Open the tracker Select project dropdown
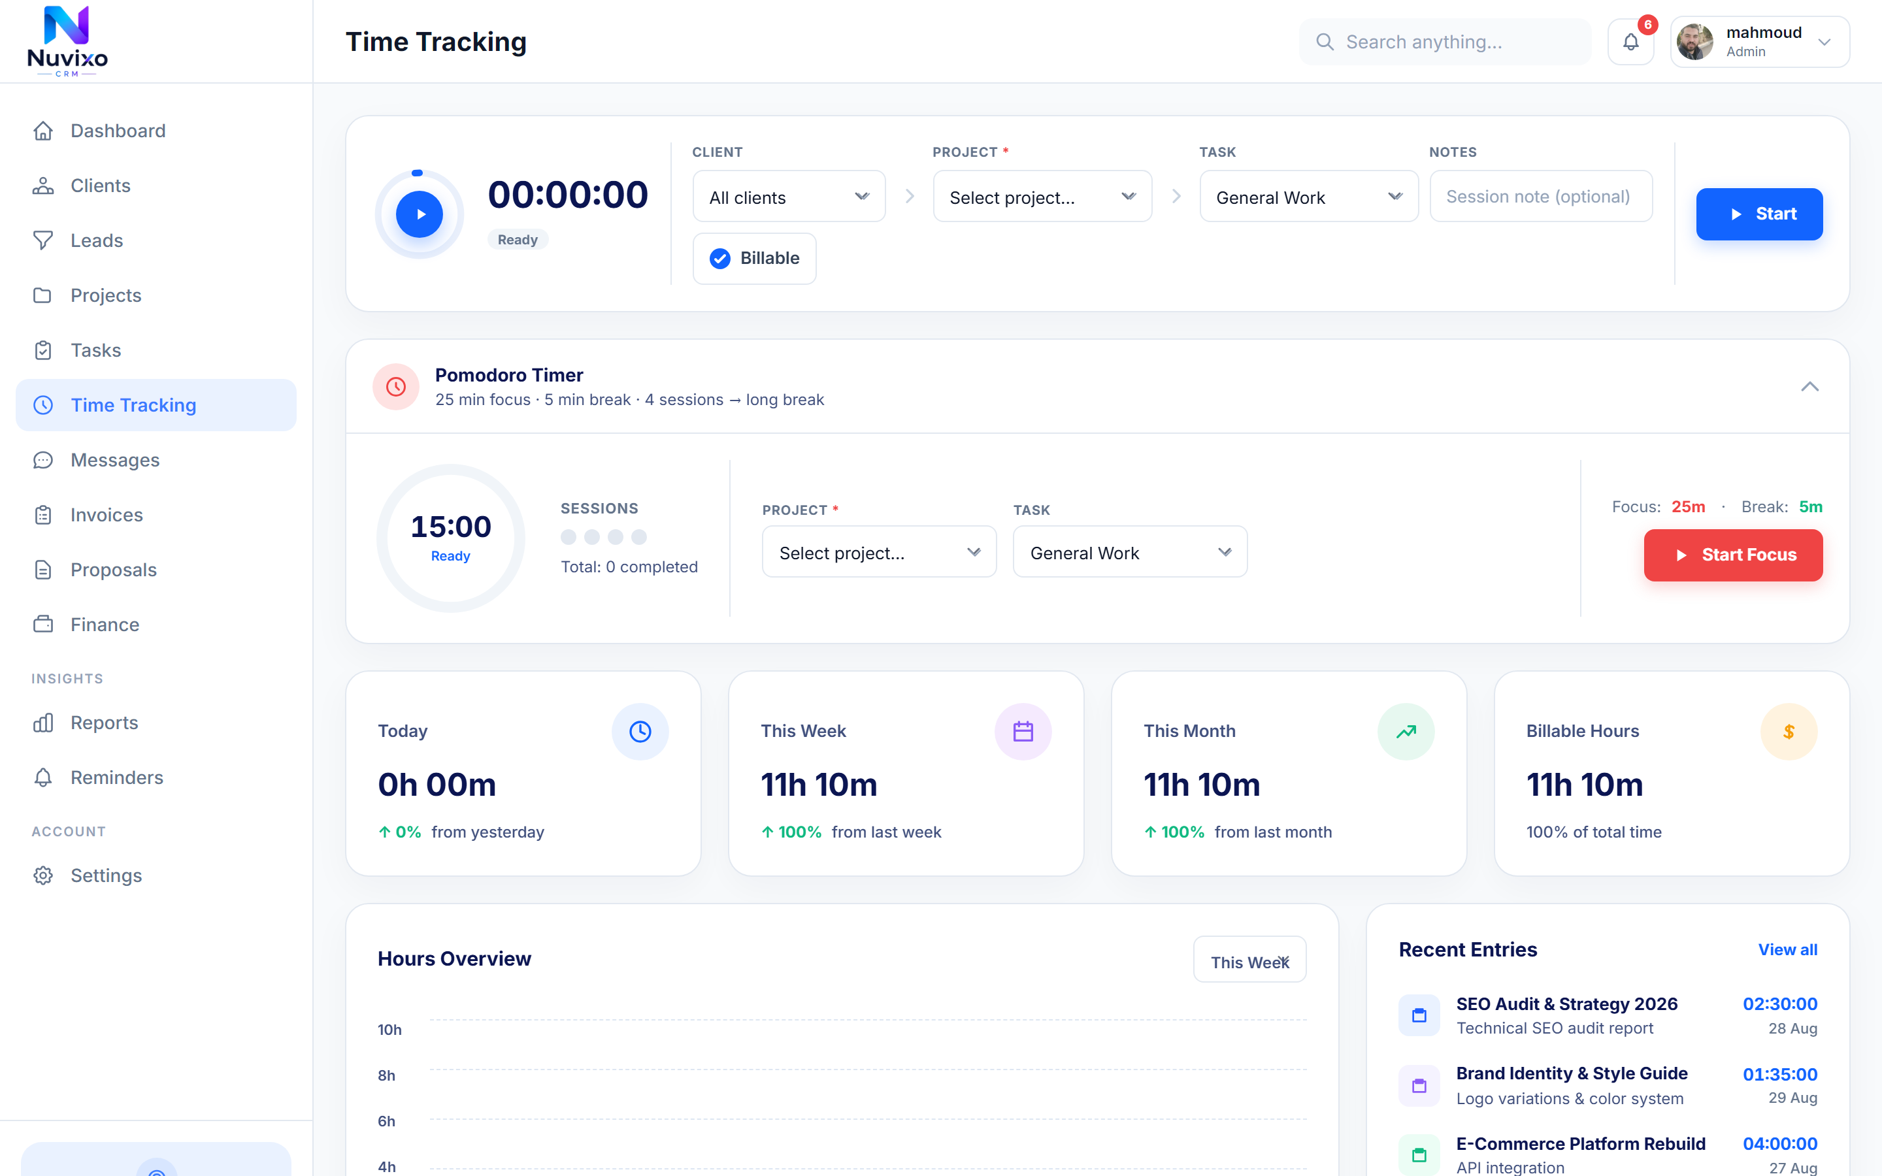The width and height of the screenshot is (1882, 1176). click(1042, 197)
